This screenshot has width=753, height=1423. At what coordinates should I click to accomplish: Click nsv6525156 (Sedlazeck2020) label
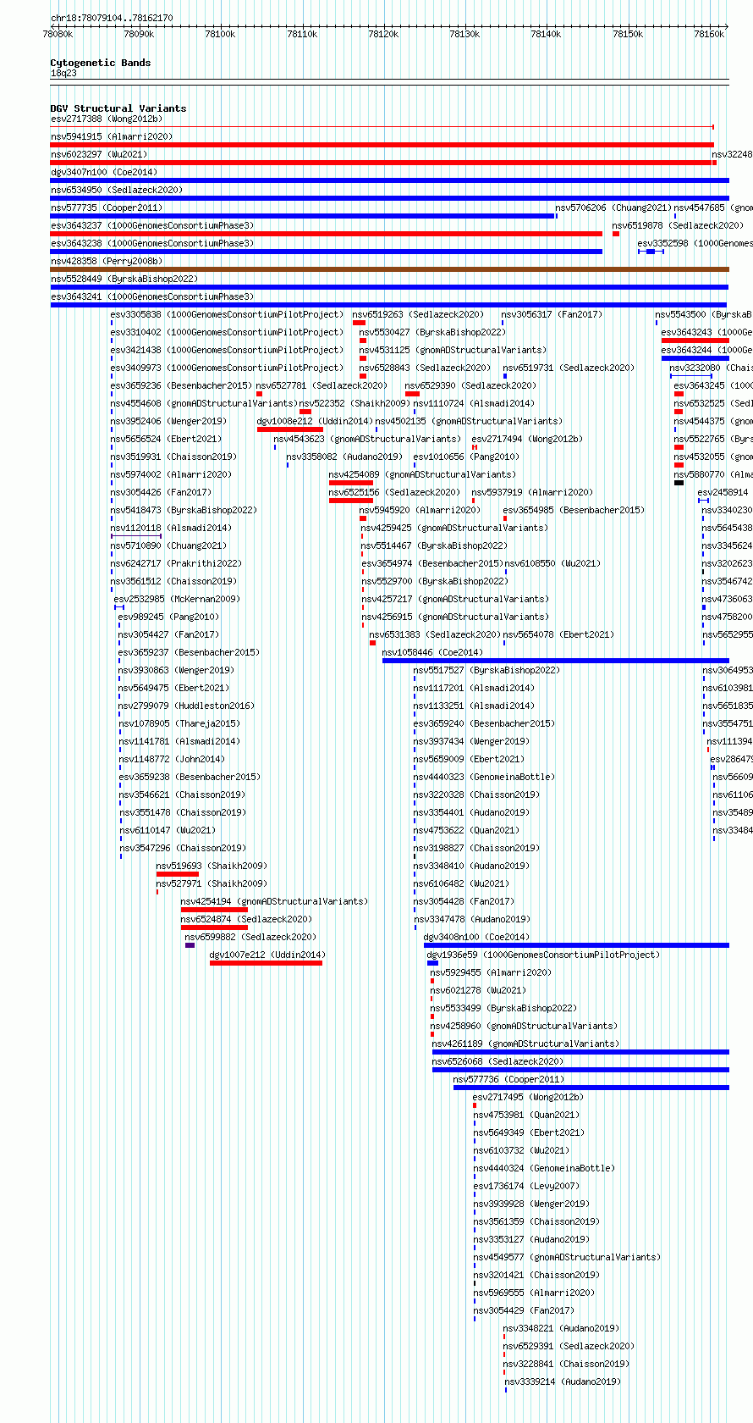pyautogui.click(x=395, y=492)
